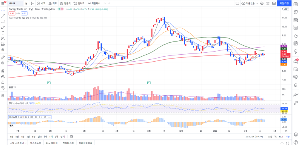Click the go to date icon
Screen dimensions: 299x145
pyautogui.click(x=71, y=136)
